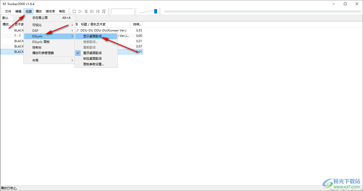The width and height of the screenshot is (363, 191).
Task: Expand the ESLyric submenu entry
Action: [x=49, y=36]
